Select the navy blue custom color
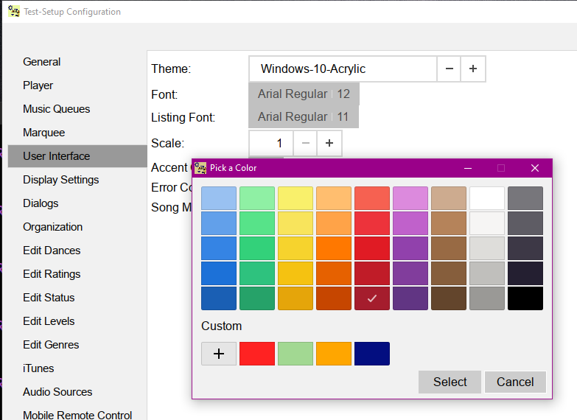The image size is (577, 420). 372,354
